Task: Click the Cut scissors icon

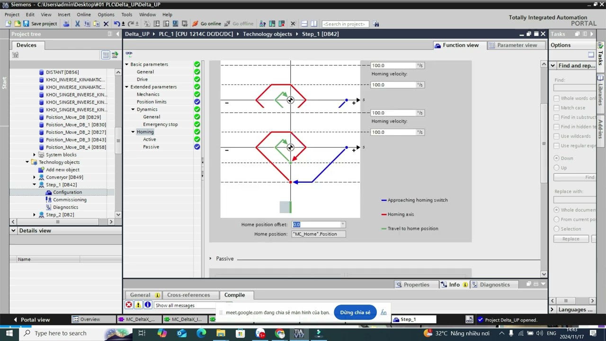Action: click(78, 24)
